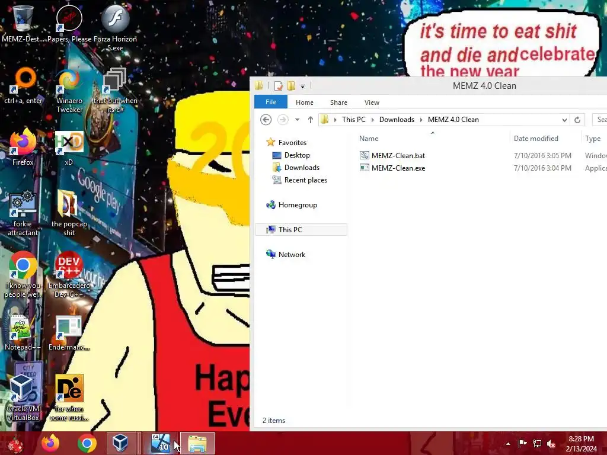Click the Up one level arrow
607x455 pixels.
click(311, 120)
